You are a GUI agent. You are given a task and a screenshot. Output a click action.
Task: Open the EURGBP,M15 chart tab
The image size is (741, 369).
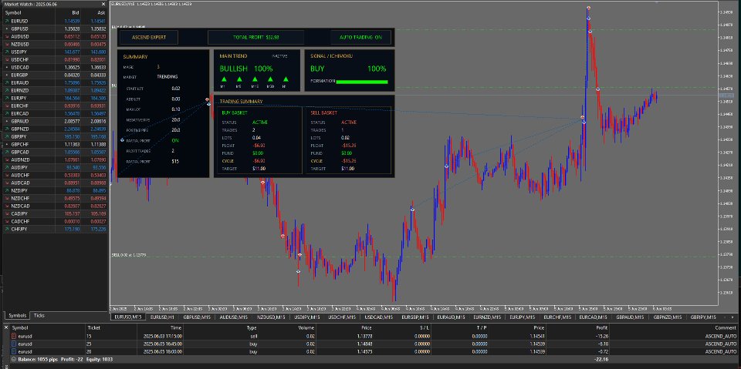415,317
